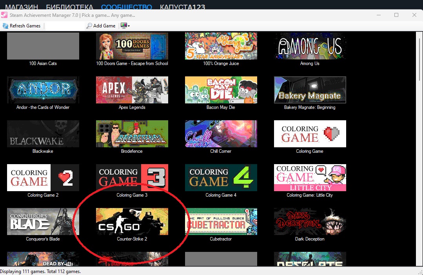Select the Dark Deception thumbnail

[x=310, y=222]
